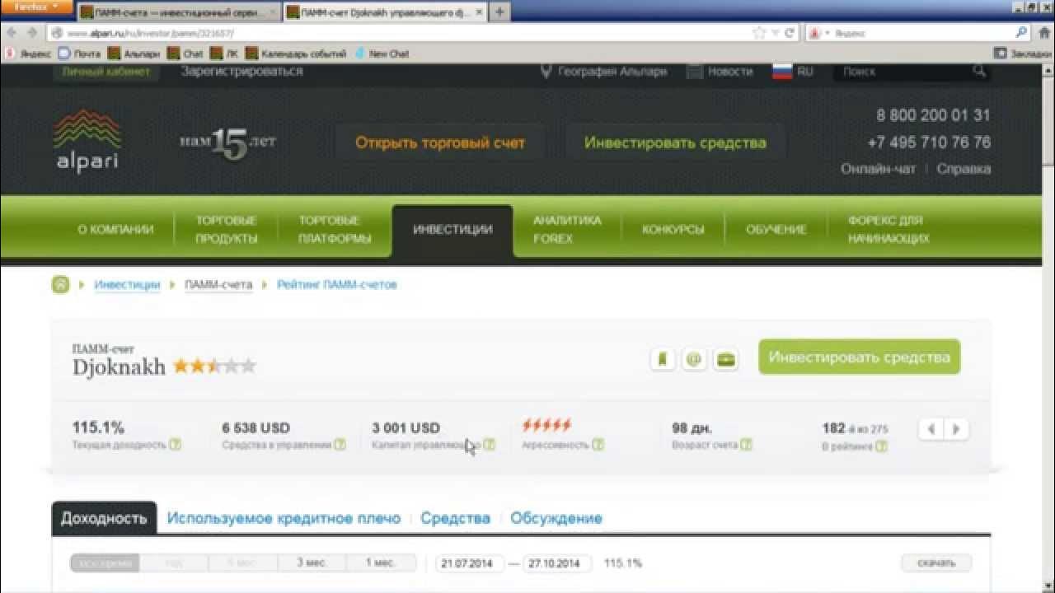Screen dimensions: 1055x593
Task: Open ТОРГОВЫЕ ПРОДУКТЫ navigation menu
Action: [x=226, y=230]
